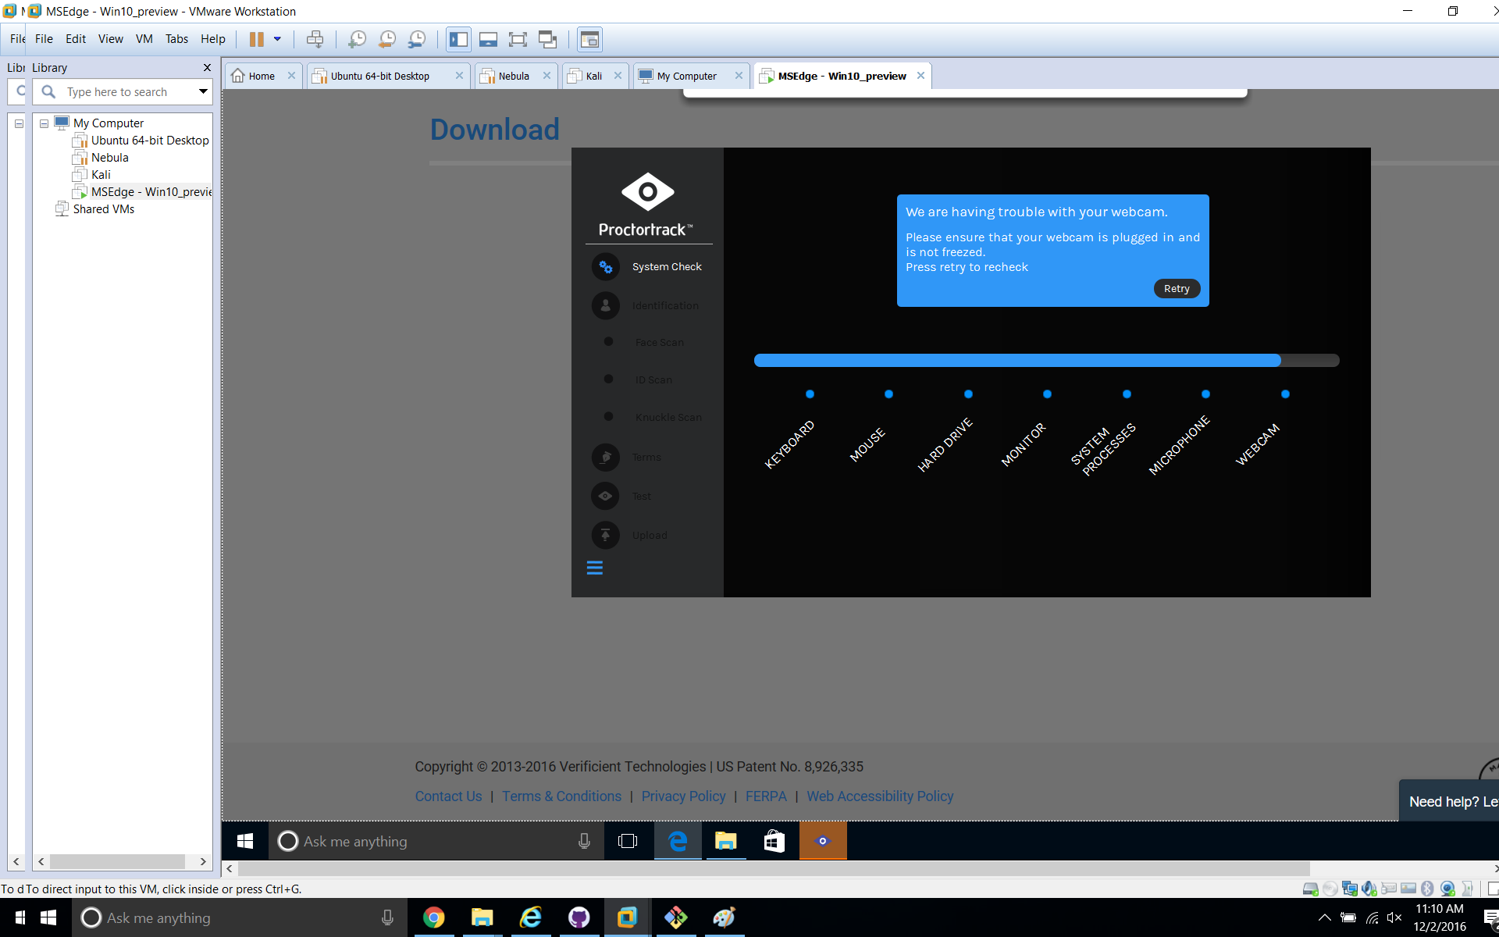Open the View menu
Image resolution: width=1499 pixels, height=937 pixels.
click(x=110, y=39)
